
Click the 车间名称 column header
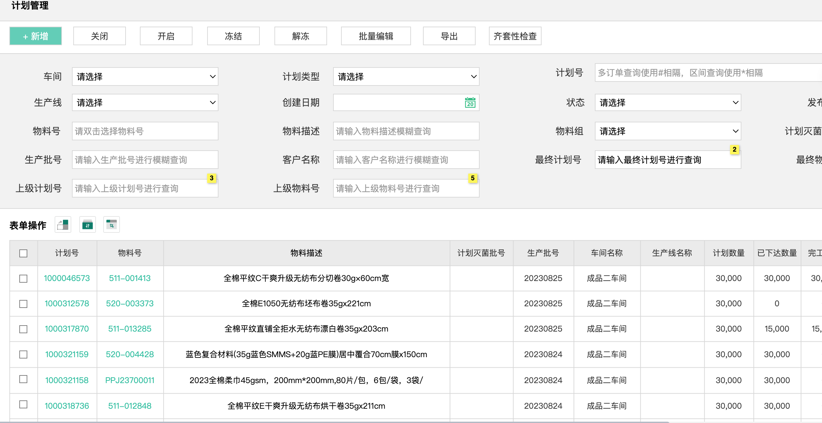coord(607,253)
